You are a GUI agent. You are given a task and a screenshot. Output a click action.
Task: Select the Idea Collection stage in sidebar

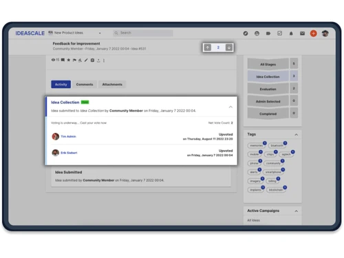tap(268, 76)
